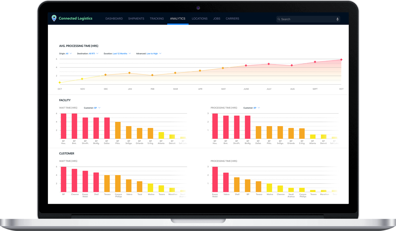Click Saudi Aramco bar in Customer Processing Time
The image size is (396, 231).
[x=291, y=190]
